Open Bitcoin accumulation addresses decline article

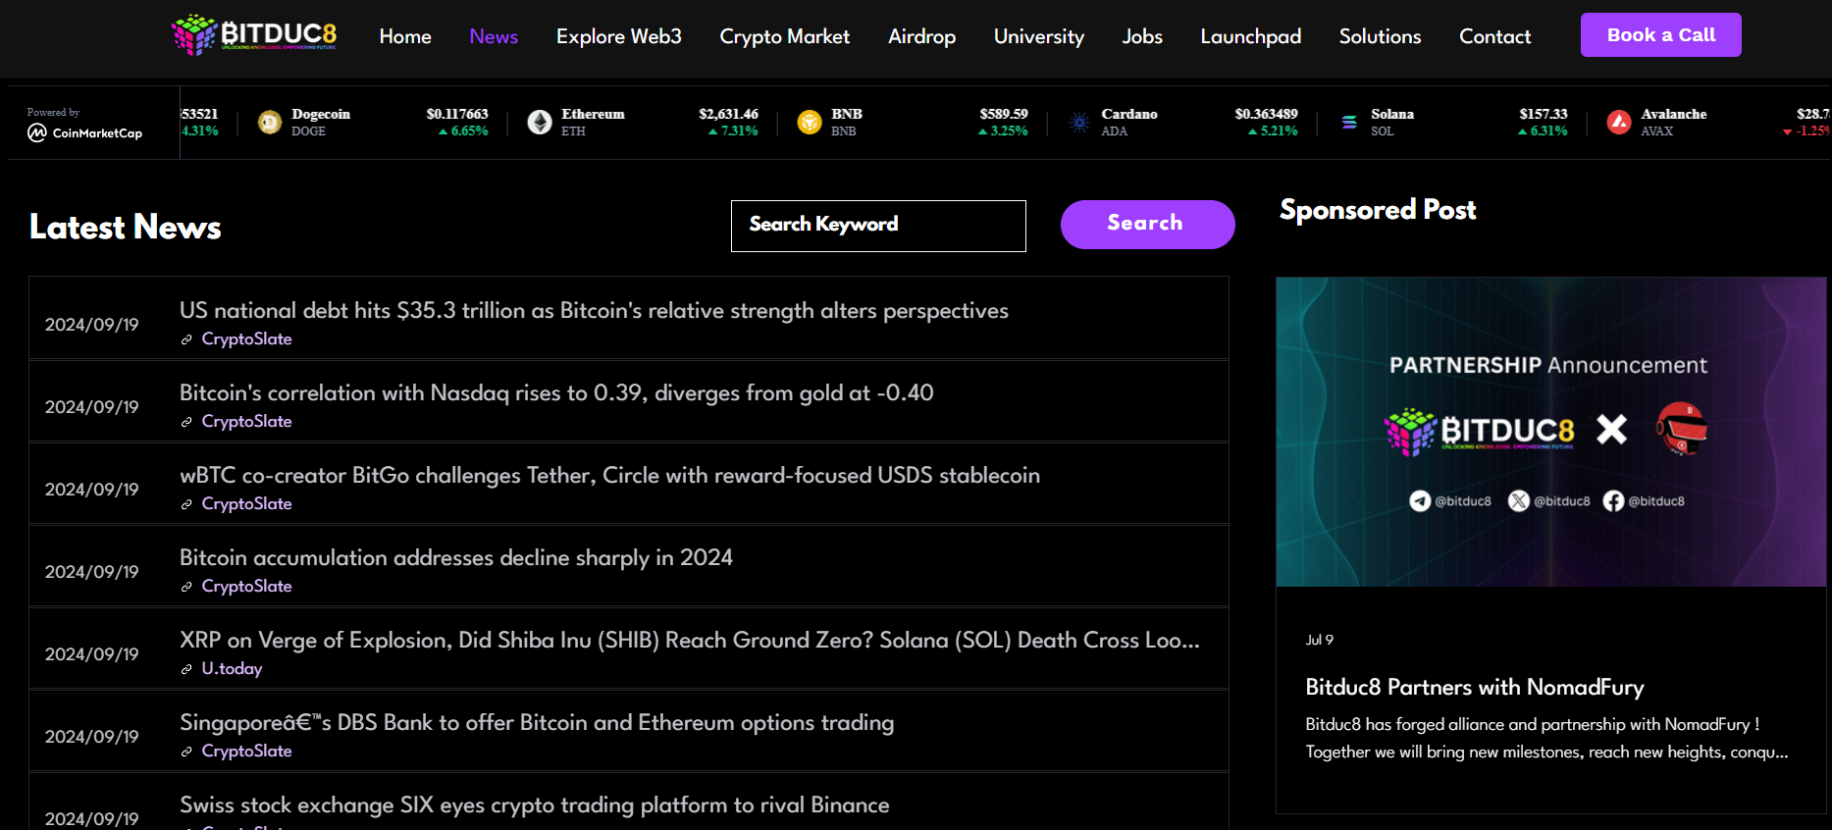pyautogui.click(x=456, y=558)
